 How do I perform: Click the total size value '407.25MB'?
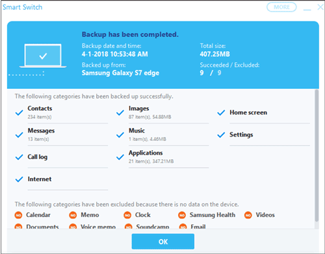pos(214,54)
